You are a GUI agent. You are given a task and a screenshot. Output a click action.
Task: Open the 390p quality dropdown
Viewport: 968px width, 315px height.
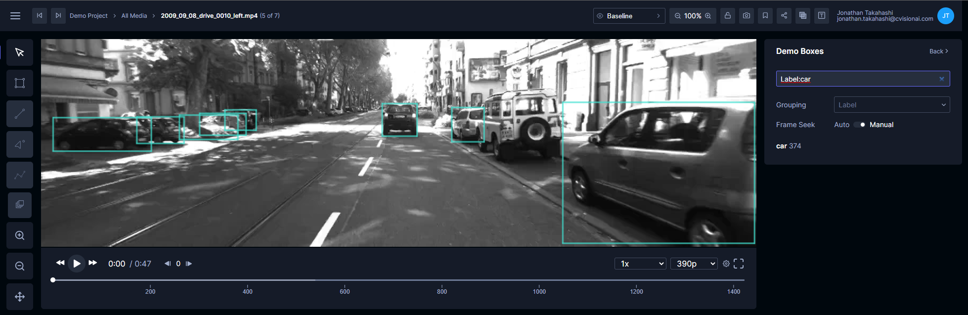694,264
